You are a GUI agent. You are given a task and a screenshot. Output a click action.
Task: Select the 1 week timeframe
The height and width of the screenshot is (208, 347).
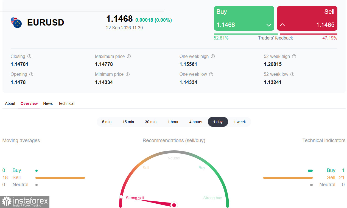[240, 122]
